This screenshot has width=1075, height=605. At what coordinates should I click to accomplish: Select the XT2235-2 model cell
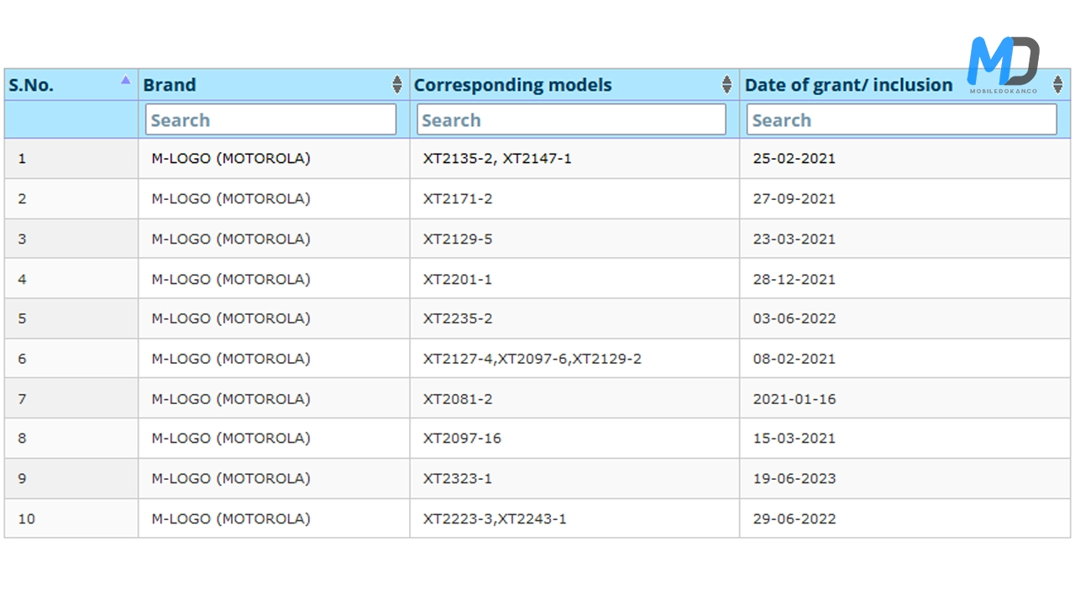coord(458,318)
